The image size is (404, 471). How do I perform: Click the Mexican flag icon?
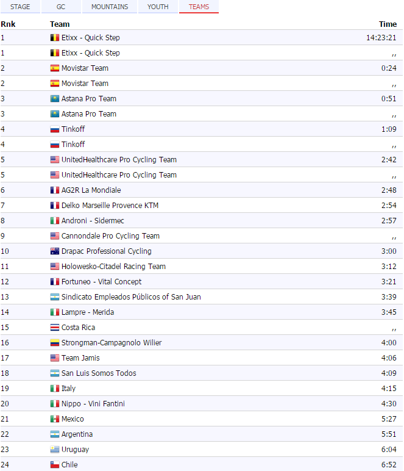click(x=55, y=419)
